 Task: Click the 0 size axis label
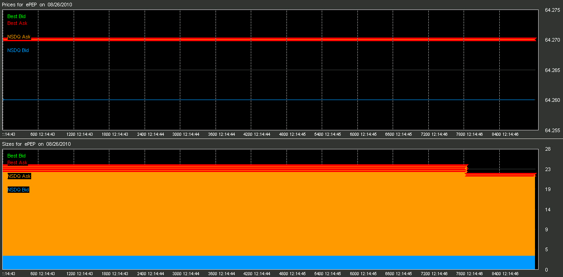click(547, 270)
